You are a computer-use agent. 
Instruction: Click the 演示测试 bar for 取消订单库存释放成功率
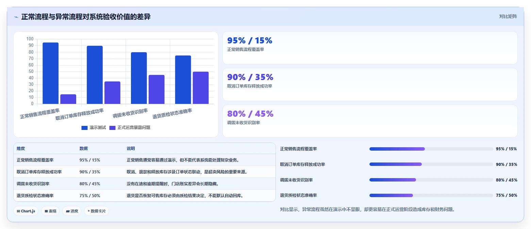click(x=95, y=75)
